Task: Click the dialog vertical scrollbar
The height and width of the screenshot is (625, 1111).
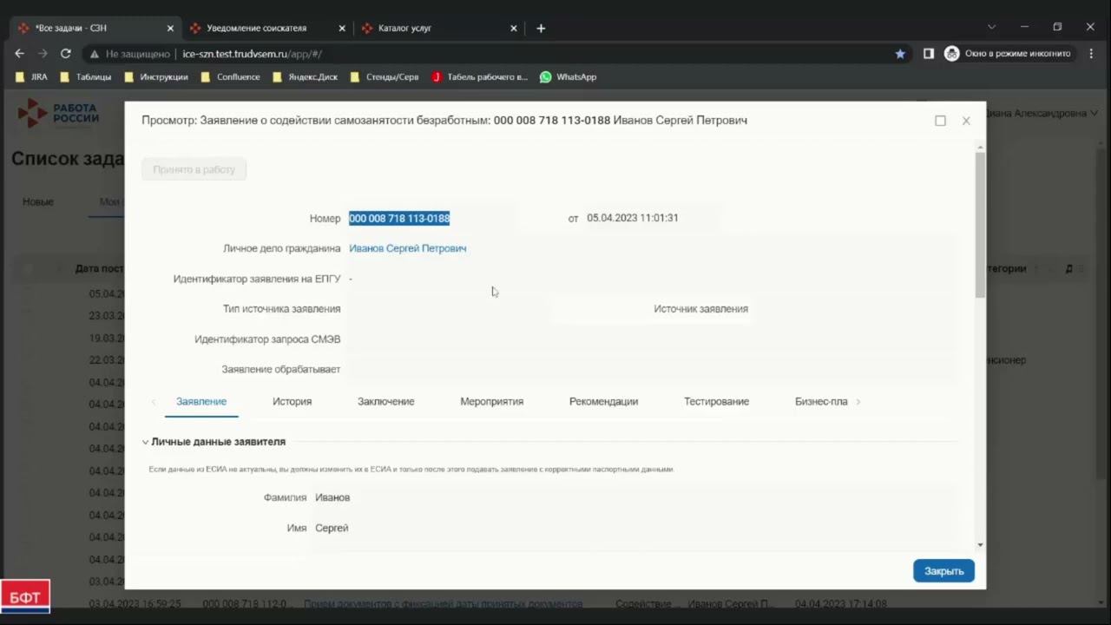Action: pos(980,226)
